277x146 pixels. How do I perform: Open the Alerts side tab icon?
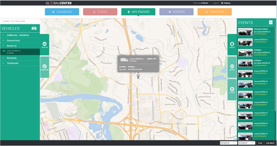tap(232, 90)
